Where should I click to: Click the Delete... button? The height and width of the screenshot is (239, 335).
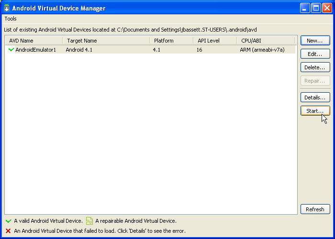(x=315, y=67)
